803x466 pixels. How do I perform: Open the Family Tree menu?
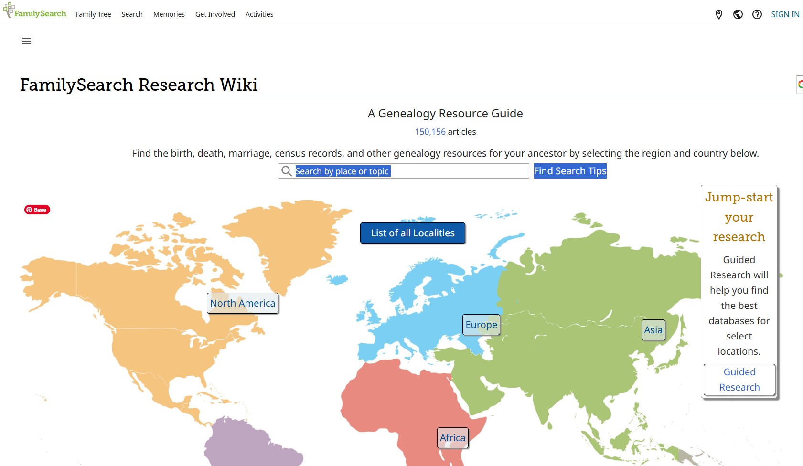[93, 14]
